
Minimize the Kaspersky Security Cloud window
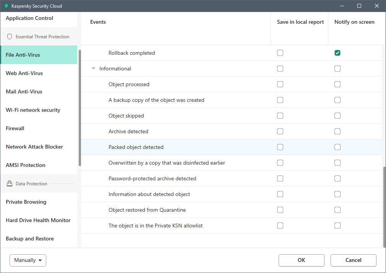pos(342,6)
